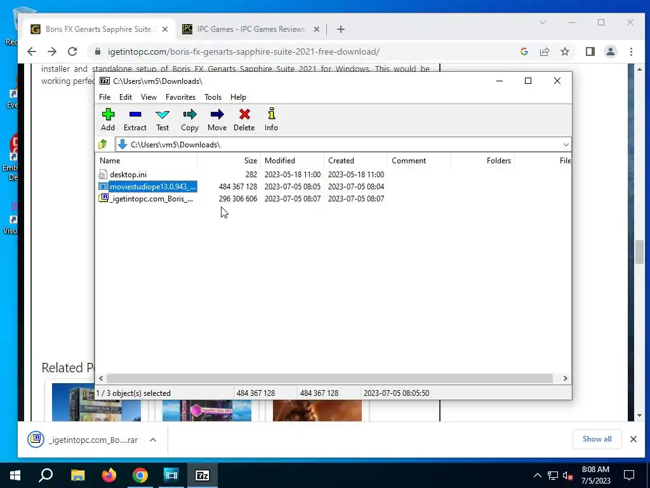Select the moviestudiope13.0.943 file
The image size is (650, 488).
click(x=242, y=187)
